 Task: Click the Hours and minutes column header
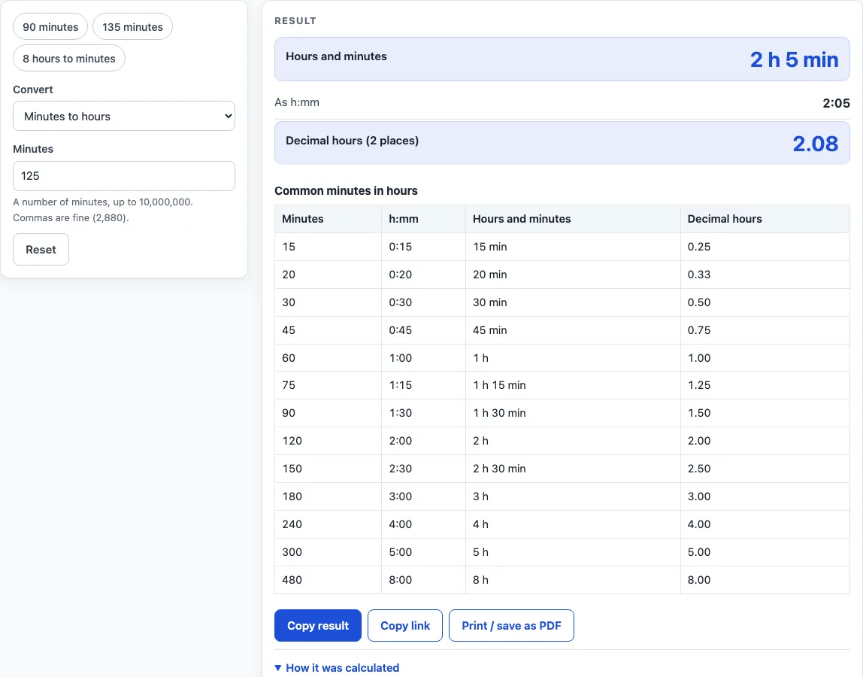tap(573, 219)
